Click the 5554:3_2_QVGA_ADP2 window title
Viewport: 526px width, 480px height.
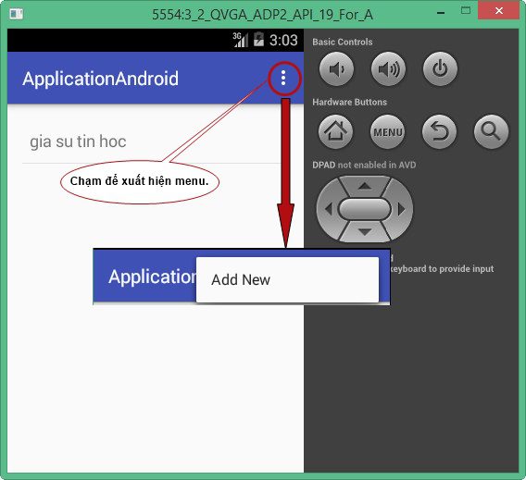pos(262,15)
